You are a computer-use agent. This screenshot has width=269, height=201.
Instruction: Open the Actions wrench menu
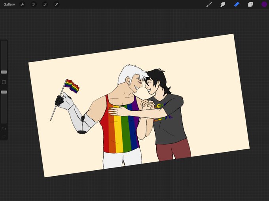[22, 4]
